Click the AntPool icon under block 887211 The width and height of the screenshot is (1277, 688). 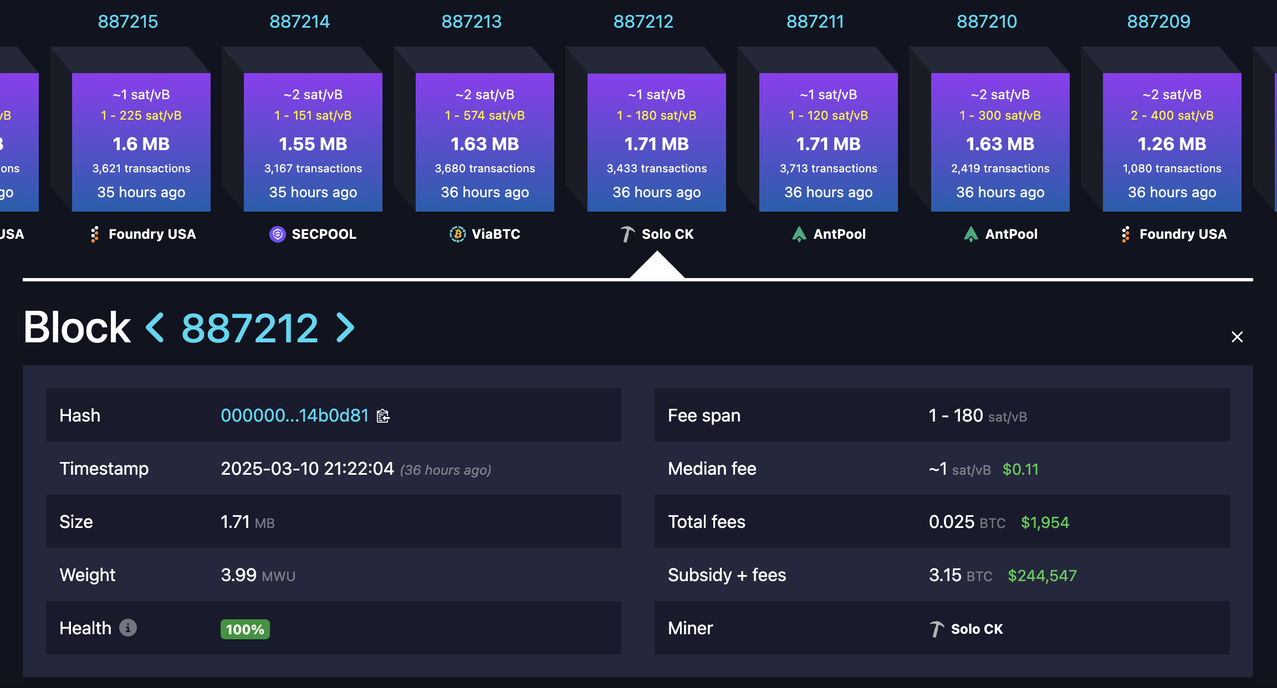[x=799, y=234]
